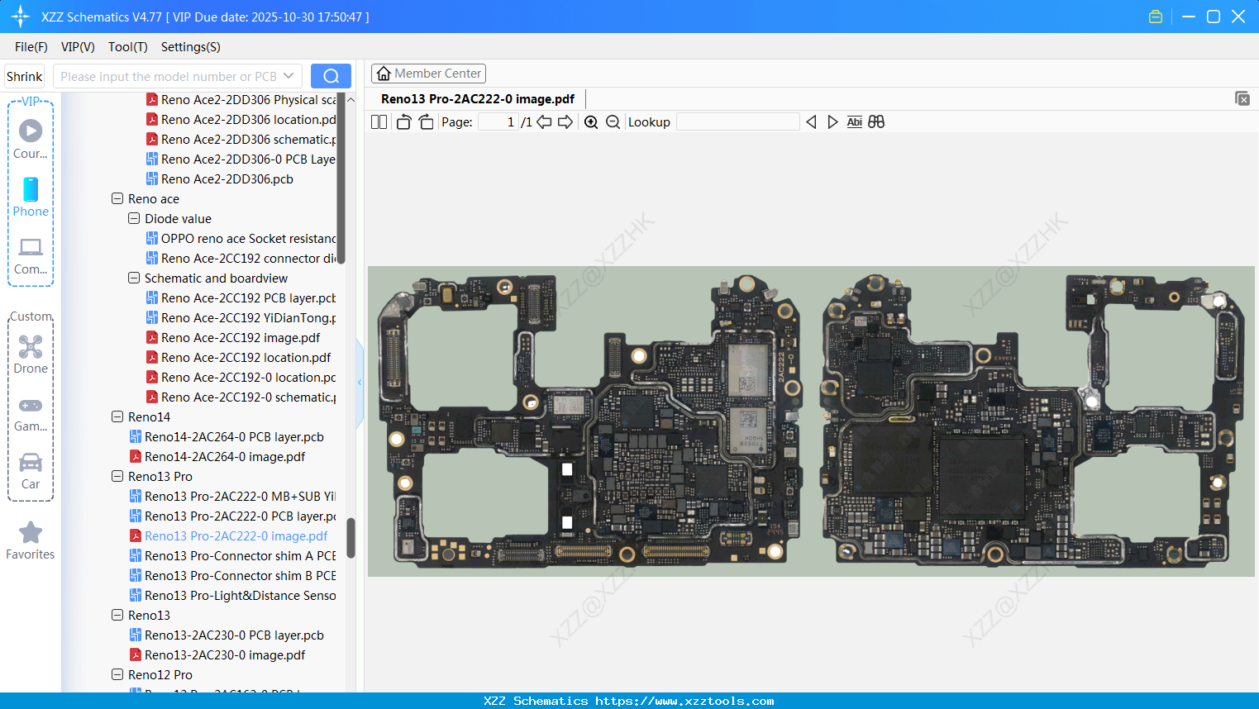Open Reno13 Pro-2AC222-0 MB+SUB file
This screenshot has height=709, width=1259.
240,496
